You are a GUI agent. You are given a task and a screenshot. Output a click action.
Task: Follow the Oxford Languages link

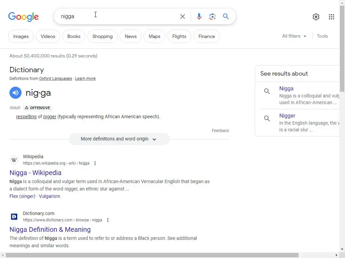(56, 79)
